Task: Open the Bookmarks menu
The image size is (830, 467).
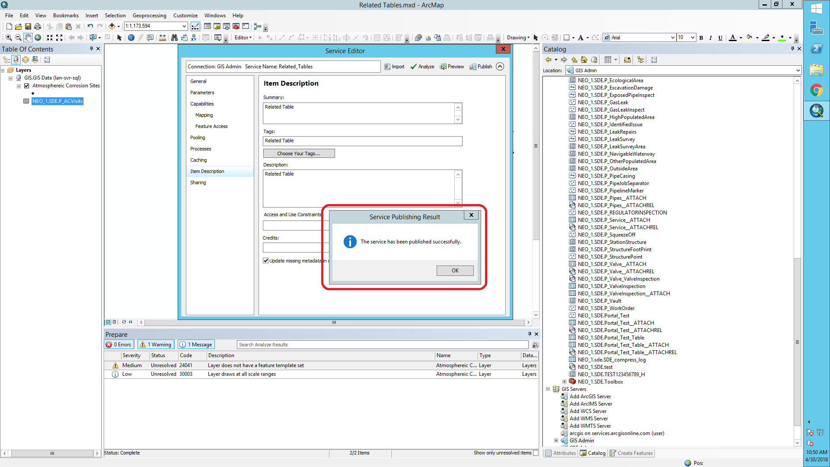Action: (66, 16)
